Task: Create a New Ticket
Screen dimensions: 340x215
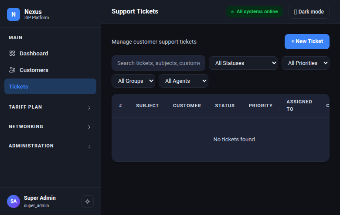Action: (307, 42)
